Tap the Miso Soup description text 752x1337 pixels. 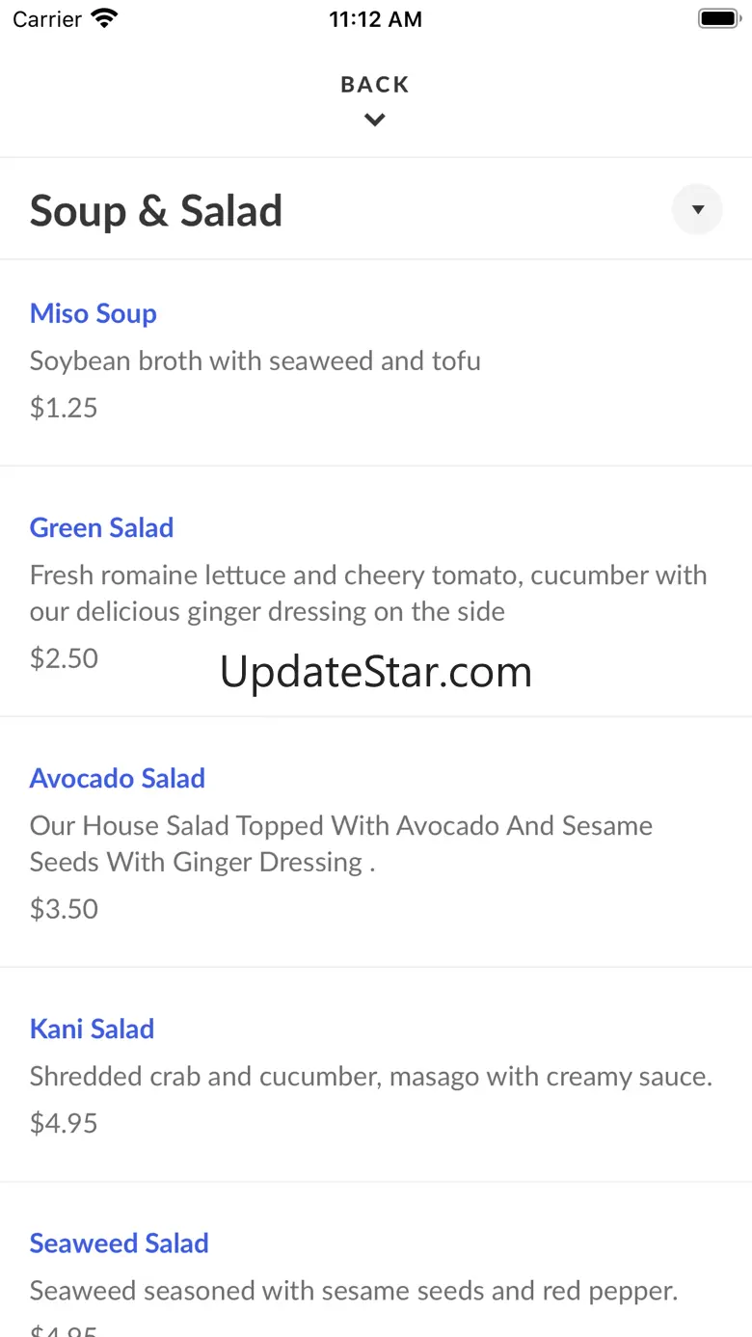255,361
